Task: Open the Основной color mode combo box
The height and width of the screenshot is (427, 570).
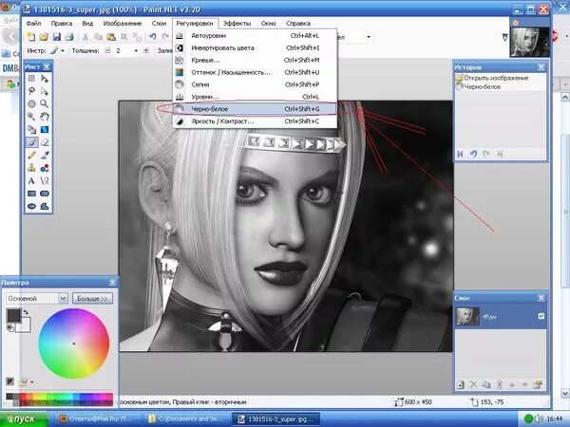Action: pos(37,299)
